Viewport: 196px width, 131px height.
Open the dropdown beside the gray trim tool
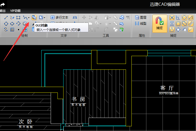click(101, 24)
